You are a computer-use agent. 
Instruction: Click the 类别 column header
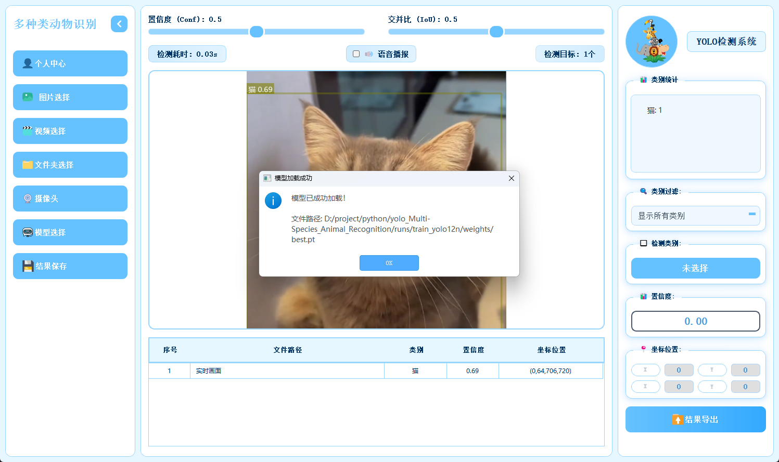(416, 350)
